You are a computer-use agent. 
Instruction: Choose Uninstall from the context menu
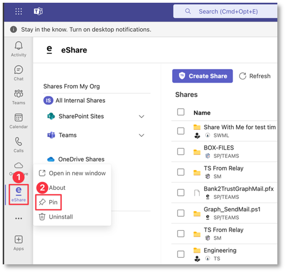click(56, 217)
